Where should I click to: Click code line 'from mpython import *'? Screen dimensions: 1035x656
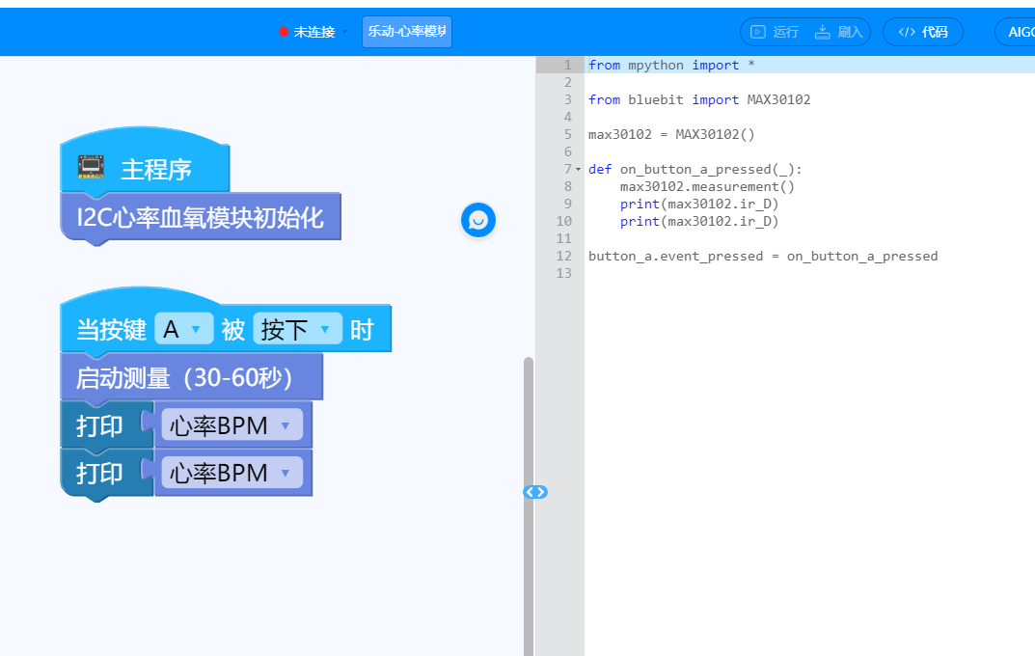coord(671,65)
